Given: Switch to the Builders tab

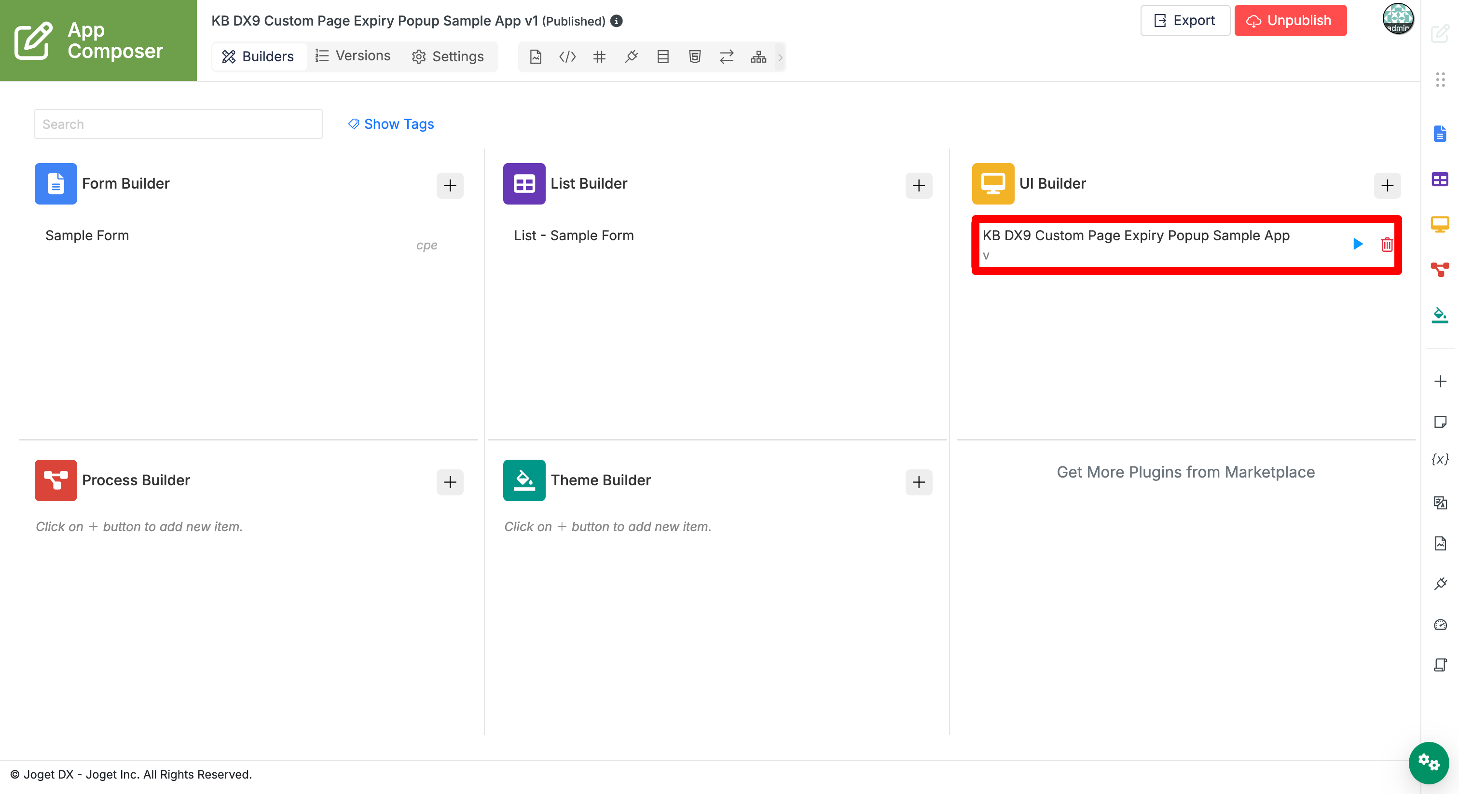Looking at the screenshot, I should pos(258,56).
